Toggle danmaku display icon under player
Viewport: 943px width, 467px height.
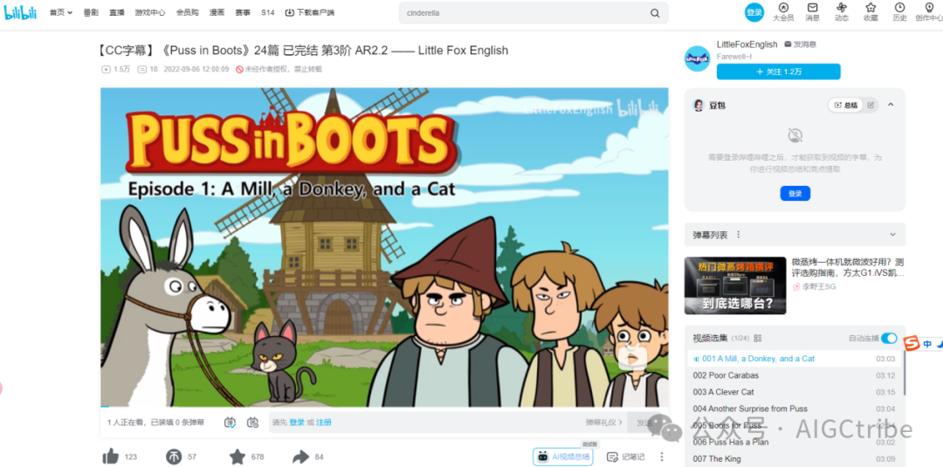[230, 422]
